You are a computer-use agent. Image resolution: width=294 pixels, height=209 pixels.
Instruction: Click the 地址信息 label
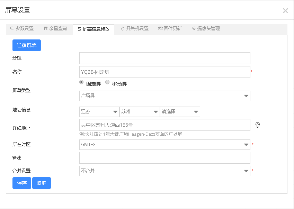21,110
